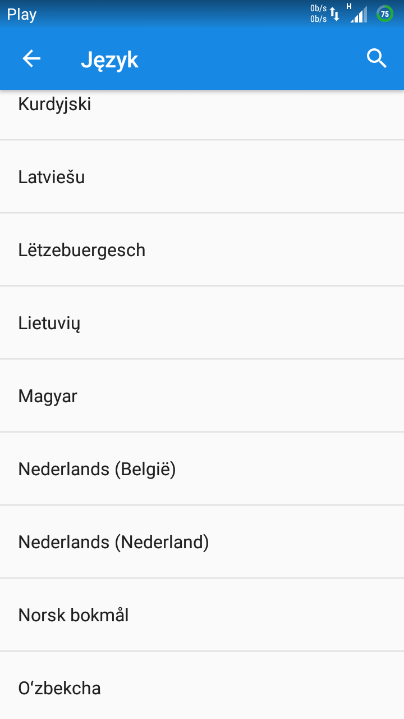Tap the signal strength bars icon

[x=359, y=15]
